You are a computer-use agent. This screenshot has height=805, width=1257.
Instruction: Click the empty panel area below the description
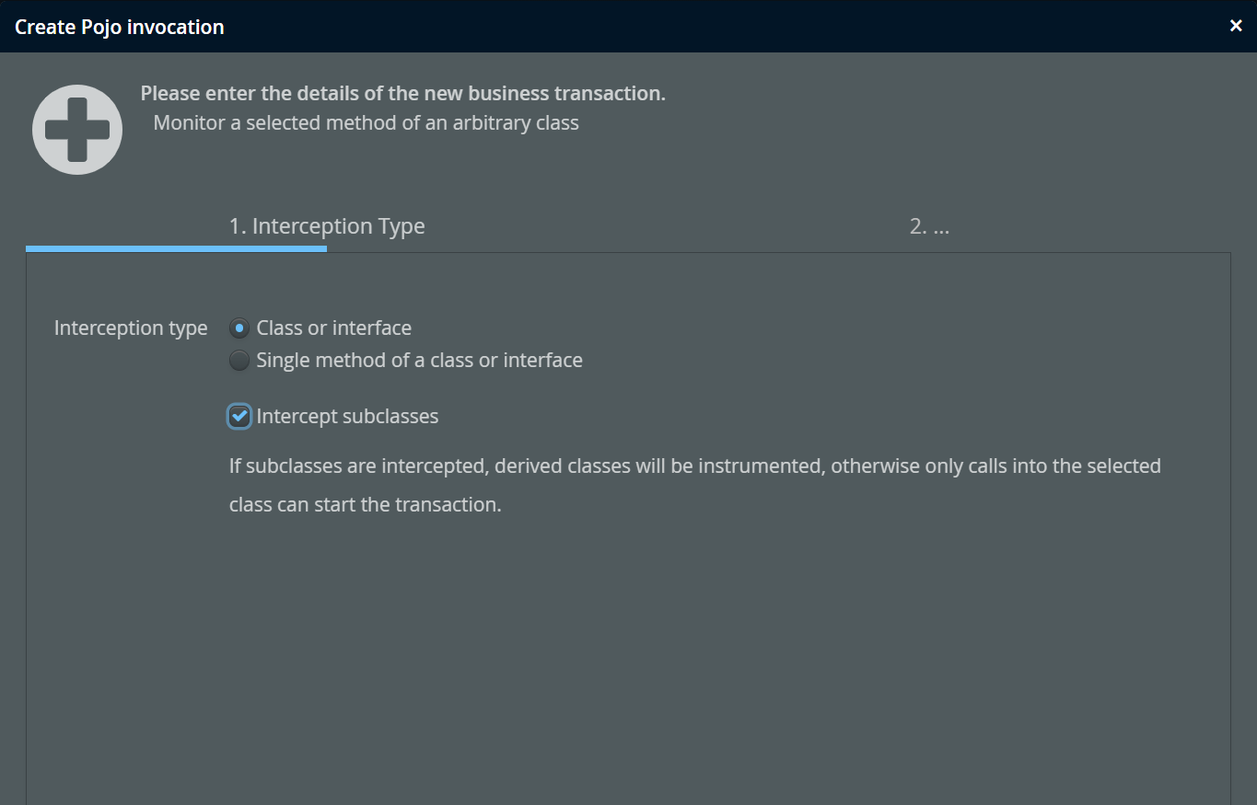[x=626, y=662]
